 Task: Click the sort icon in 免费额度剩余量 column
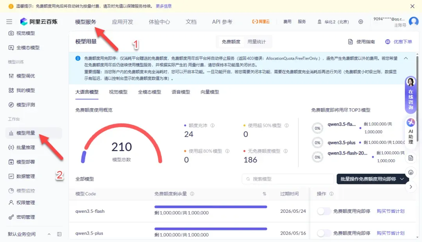[265, 194]
